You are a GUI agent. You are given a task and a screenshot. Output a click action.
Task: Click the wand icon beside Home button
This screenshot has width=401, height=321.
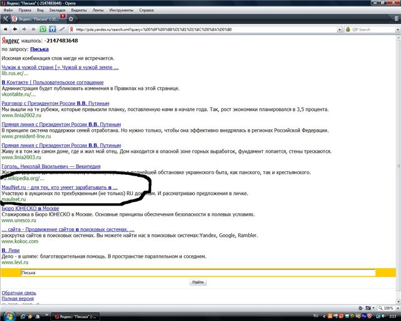(x=61, y=29)
